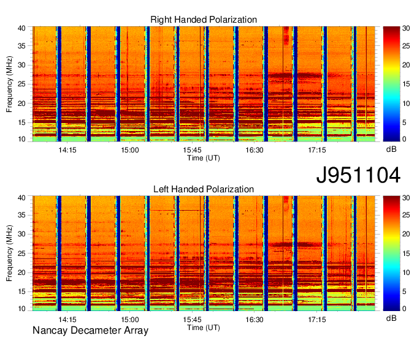Click the 20 dB label on upper color bar
The image size is (417, 338).
406,65
